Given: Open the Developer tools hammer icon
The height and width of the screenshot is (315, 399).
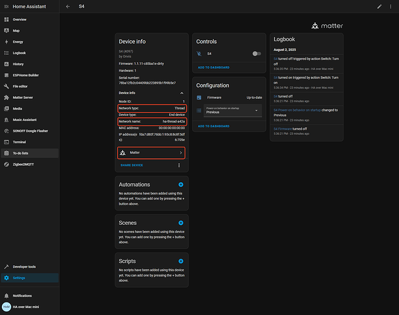Looking at the screenshot, I should coord(6,266).
